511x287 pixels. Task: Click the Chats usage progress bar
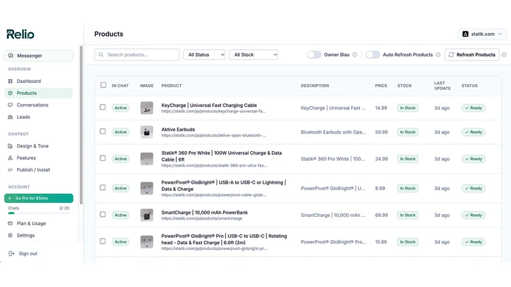click(39, 213)
